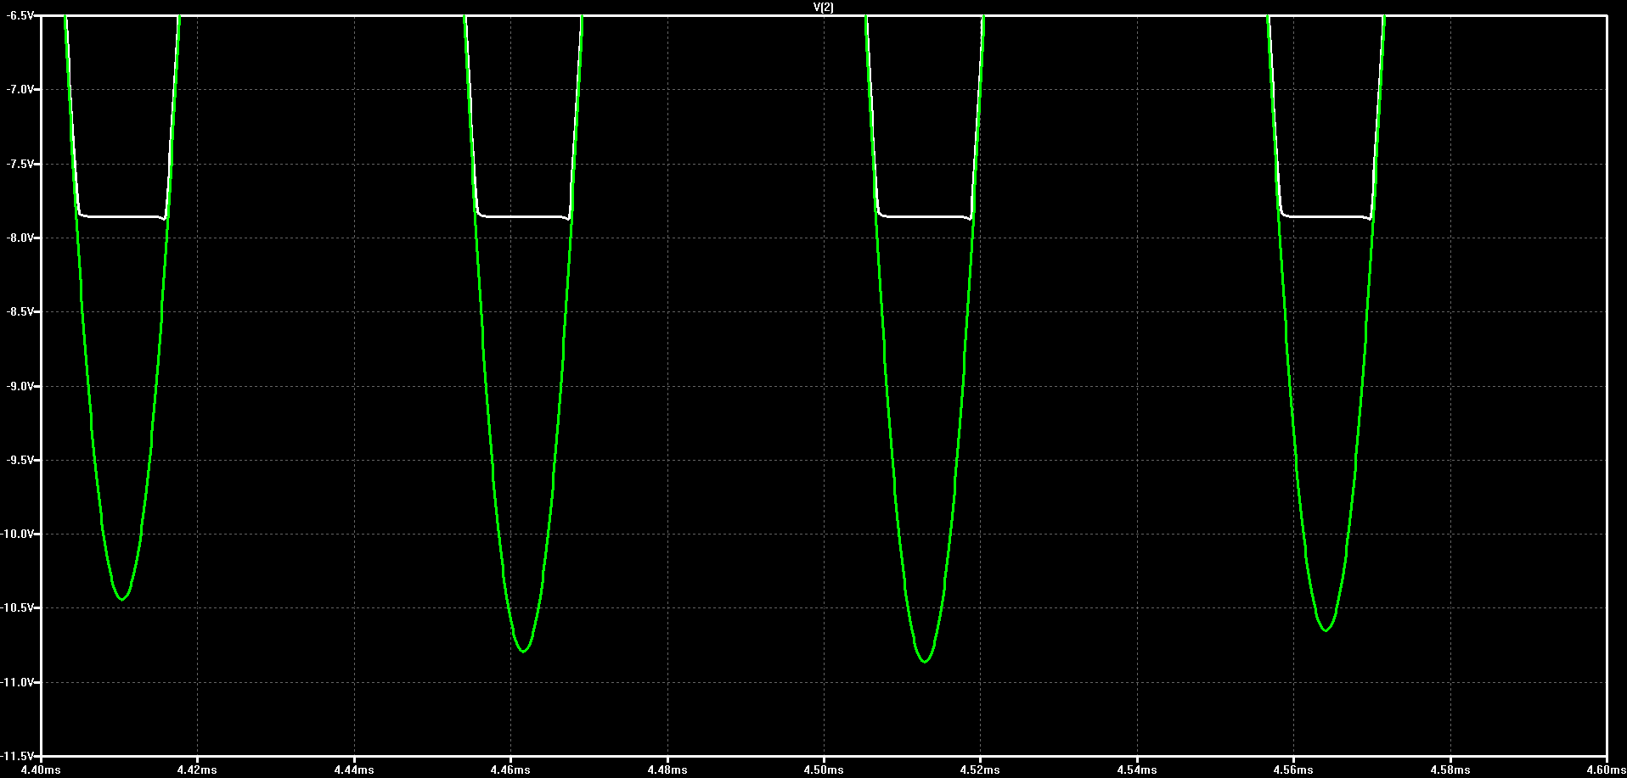
Task: Choose the -9.5V vertical axis label
Action: pyautogui.click(x=20, y=460)
